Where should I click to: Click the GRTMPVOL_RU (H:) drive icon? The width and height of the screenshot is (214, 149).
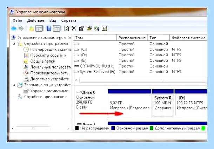[x=76, y=66]
